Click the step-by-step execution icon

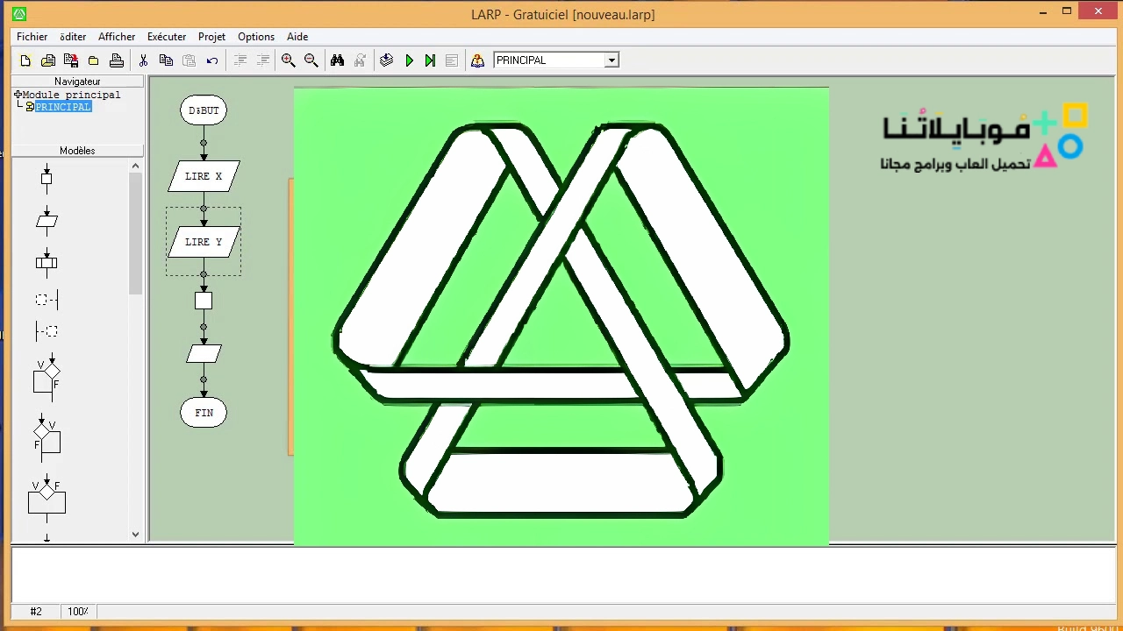click(430, 60)
